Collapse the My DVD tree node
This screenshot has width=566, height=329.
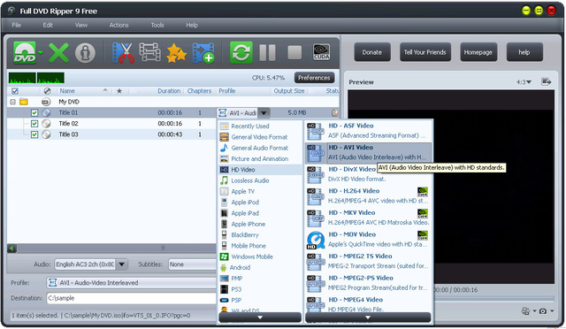pos(12,102)
